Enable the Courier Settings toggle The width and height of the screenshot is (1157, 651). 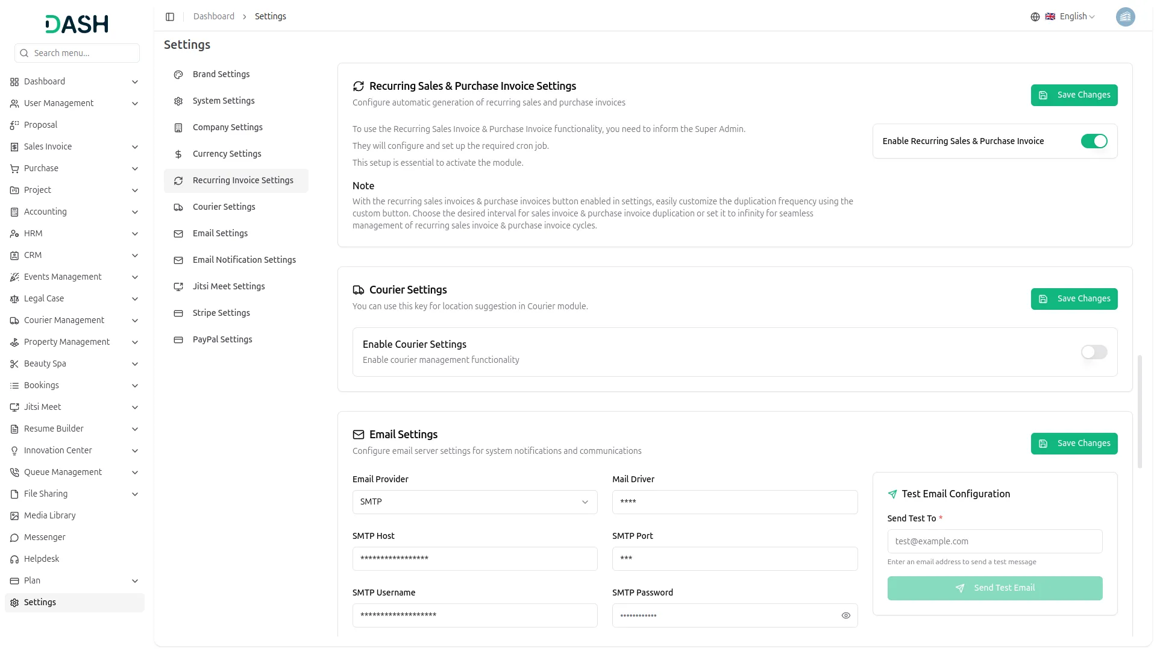(x=1093, y=352)
